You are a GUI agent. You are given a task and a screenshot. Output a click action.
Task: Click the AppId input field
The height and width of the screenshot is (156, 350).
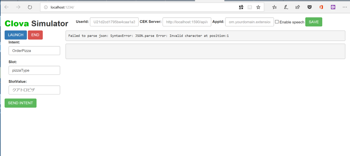click(250, 22)
